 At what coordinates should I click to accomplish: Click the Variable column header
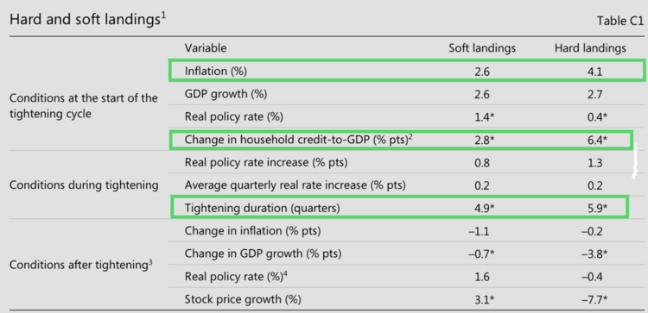(x=206, y=48)
